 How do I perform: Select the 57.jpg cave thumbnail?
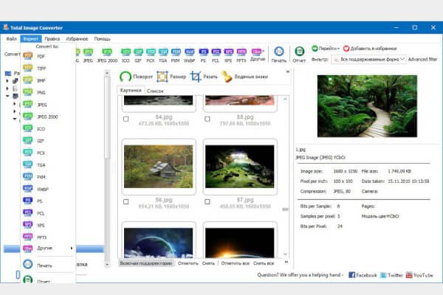tap(239, 167)
